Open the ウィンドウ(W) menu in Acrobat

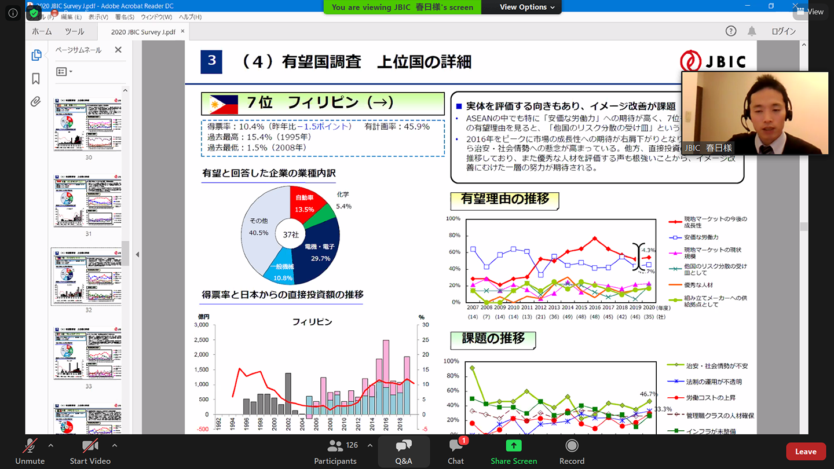click(x=156, y=17)
